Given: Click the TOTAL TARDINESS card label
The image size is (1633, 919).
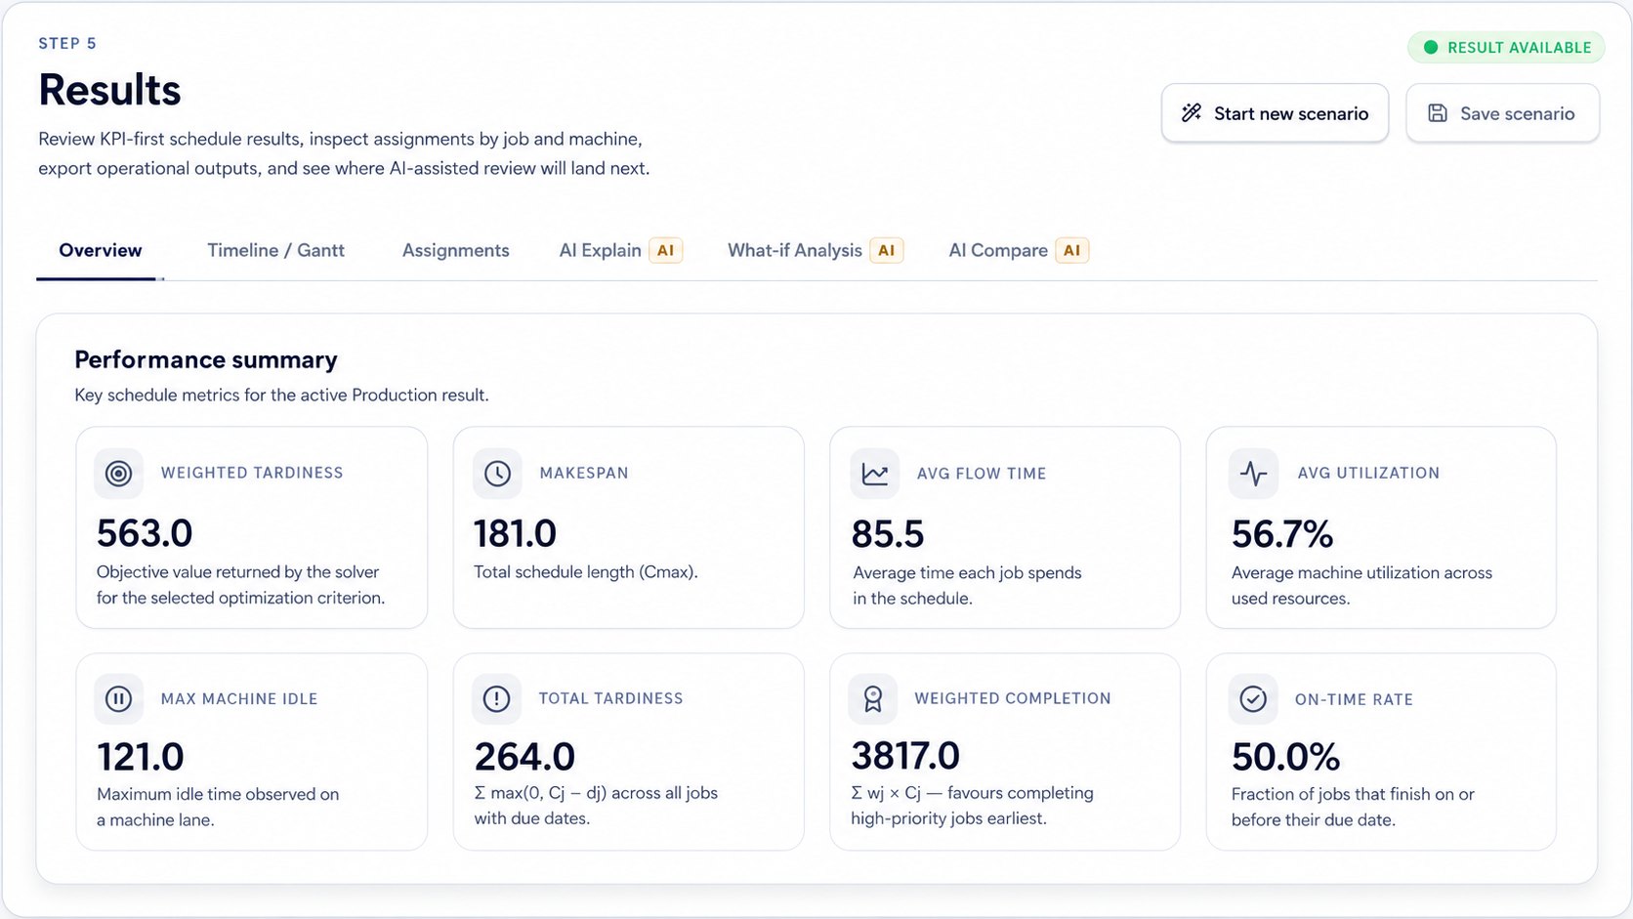Looking at the screenshot, I should [x=611, y=698].
